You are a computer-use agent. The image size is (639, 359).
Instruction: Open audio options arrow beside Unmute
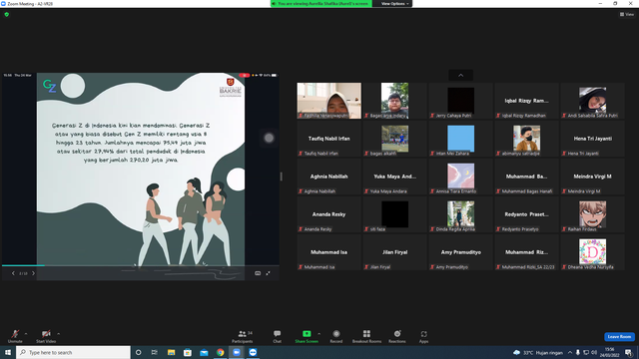[x=26, y=334]
